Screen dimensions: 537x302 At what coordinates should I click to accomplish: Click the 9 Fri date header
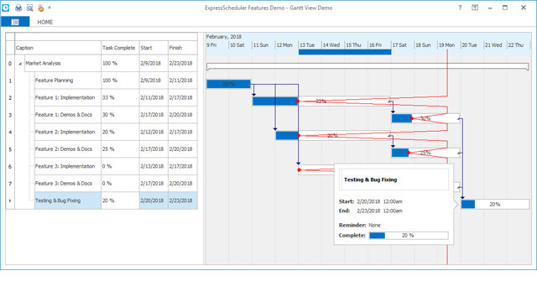point(217,45)
